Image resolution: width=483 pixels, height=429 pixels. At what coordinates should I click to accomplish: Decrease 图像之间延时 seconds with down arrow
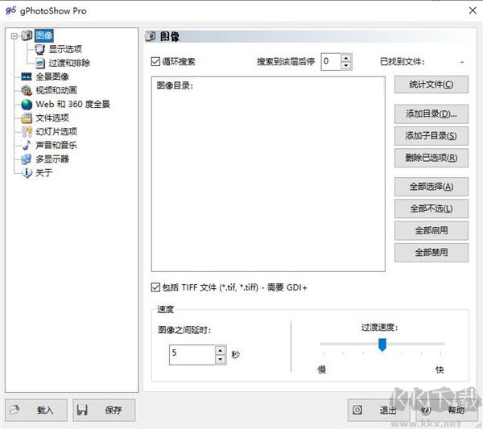(221, 359)
